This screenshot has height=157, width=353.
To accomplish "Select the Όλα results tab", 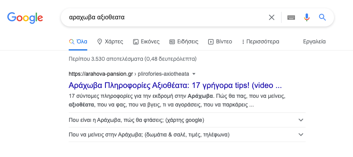I will pos(78,41).
